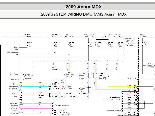Click the B23 connector pin label
This screenshot has width=155, height=116.
coord(136,85)
